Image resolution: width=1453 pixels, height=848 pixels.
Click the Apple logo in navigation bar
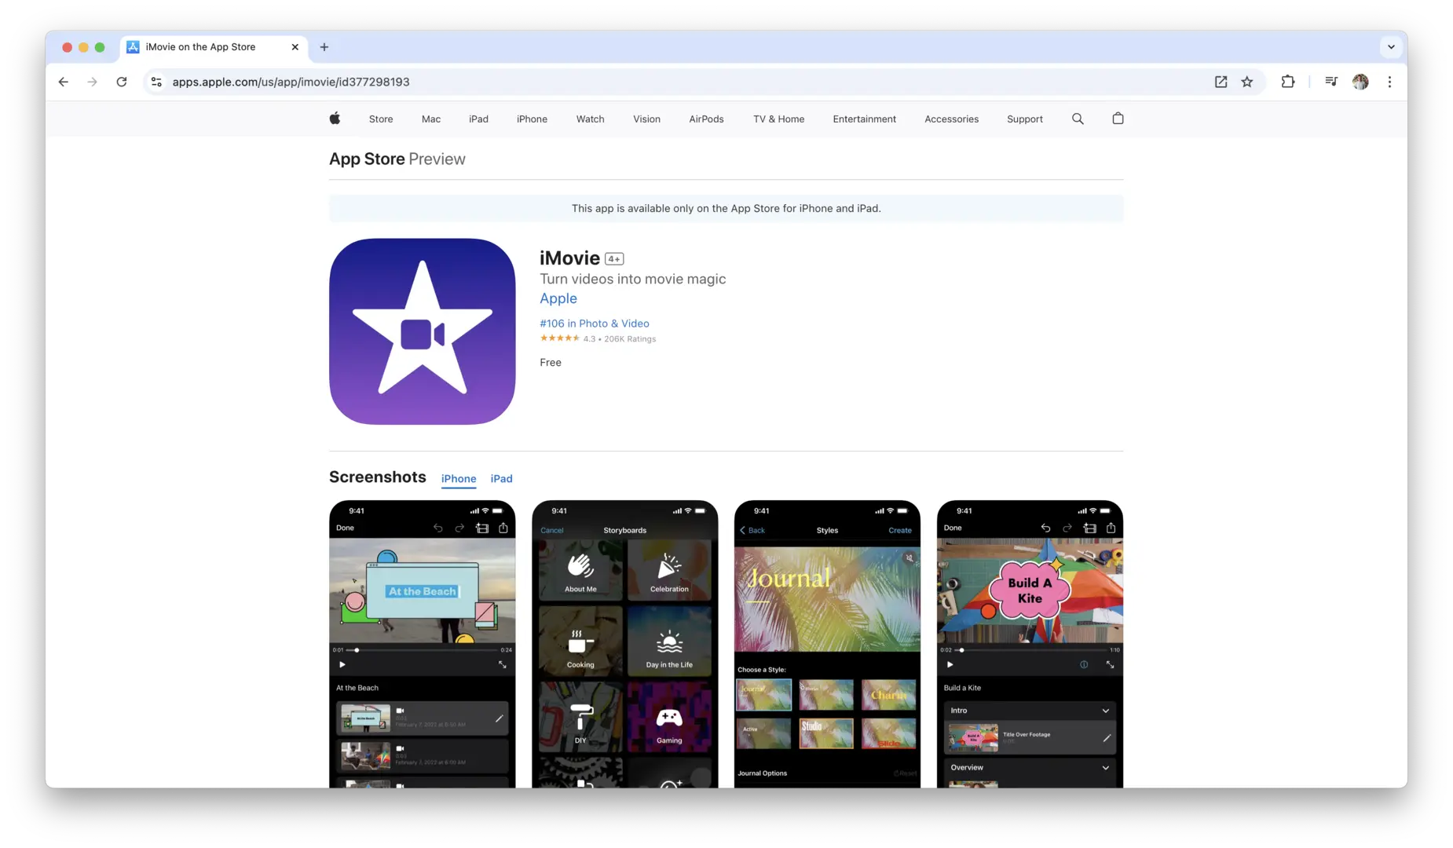pos(335,119)
